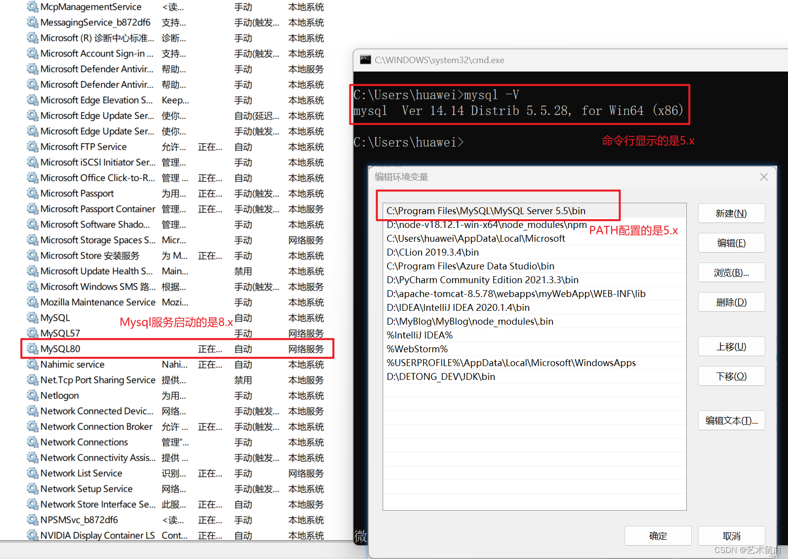Click the gear icon for Microsoft FTP Service
This screenshot has width=788, height=559.
(33, 147)
